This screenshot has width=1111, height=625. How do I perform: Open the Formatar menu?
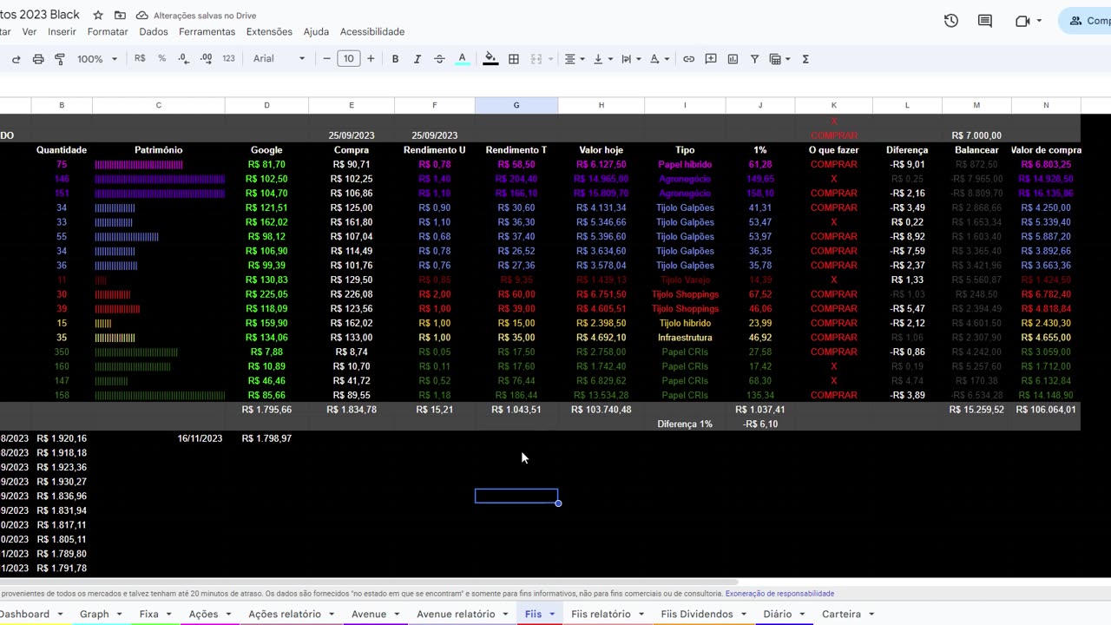click(108, 31)
